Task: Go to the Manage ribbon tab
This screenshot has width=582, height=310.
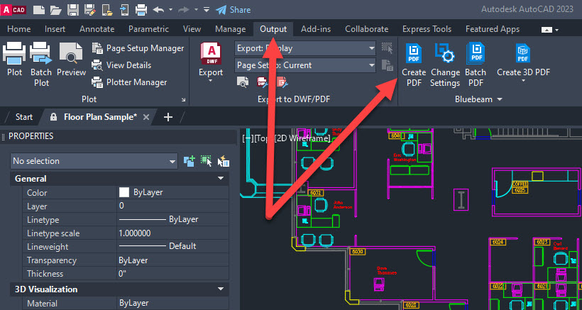Action: tap(230, 29)
